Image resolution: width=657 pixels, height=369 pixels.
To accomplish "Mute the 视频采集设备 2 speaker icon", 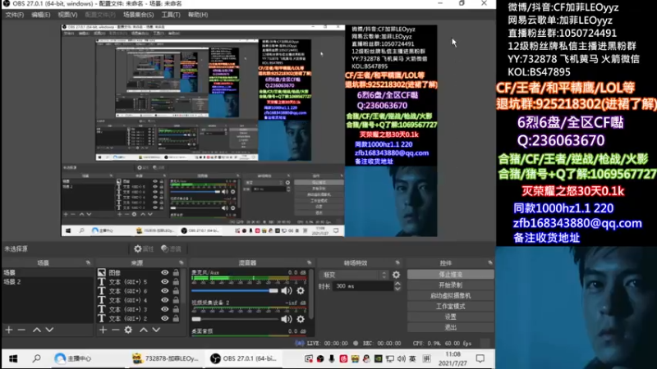I will click(x=287, y=319).
